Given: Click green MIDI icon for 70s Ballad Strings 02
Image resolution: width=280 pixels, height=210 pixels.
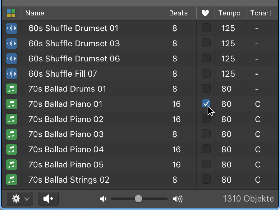Looking at the screenshot, I should tap(12, 180).
